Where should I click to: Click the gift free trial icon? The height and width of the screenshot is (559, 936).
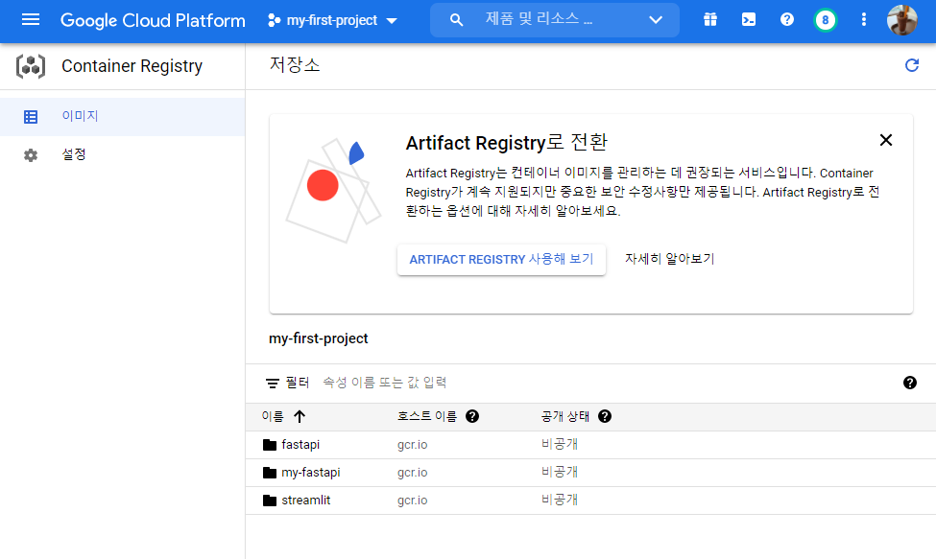pyautogui.click(x=710, y=20)
